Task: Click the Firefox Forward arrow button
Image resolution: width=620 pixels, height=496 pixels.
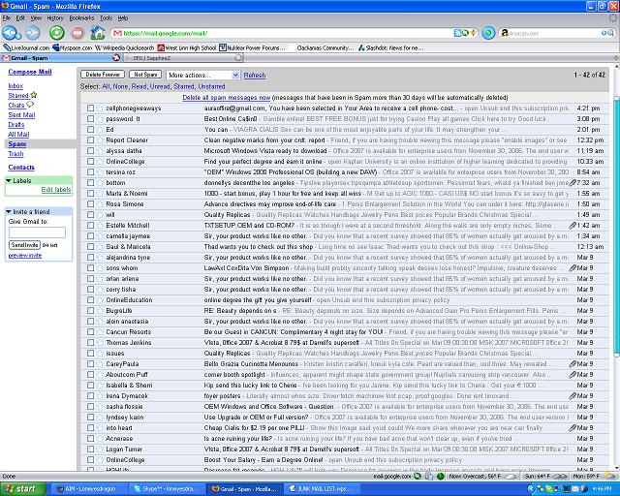Action: click(x=33, y=33)
